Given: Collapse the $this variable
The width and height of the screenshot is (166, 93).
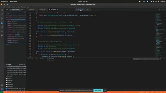Looking at the screenshot, I should point(6,20).
